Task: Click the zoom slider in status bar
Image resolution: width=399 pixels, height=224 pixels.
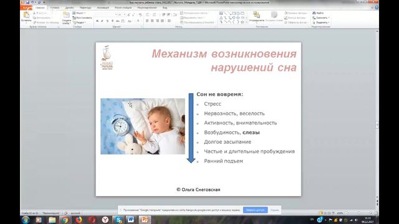Action: [358, 213]
